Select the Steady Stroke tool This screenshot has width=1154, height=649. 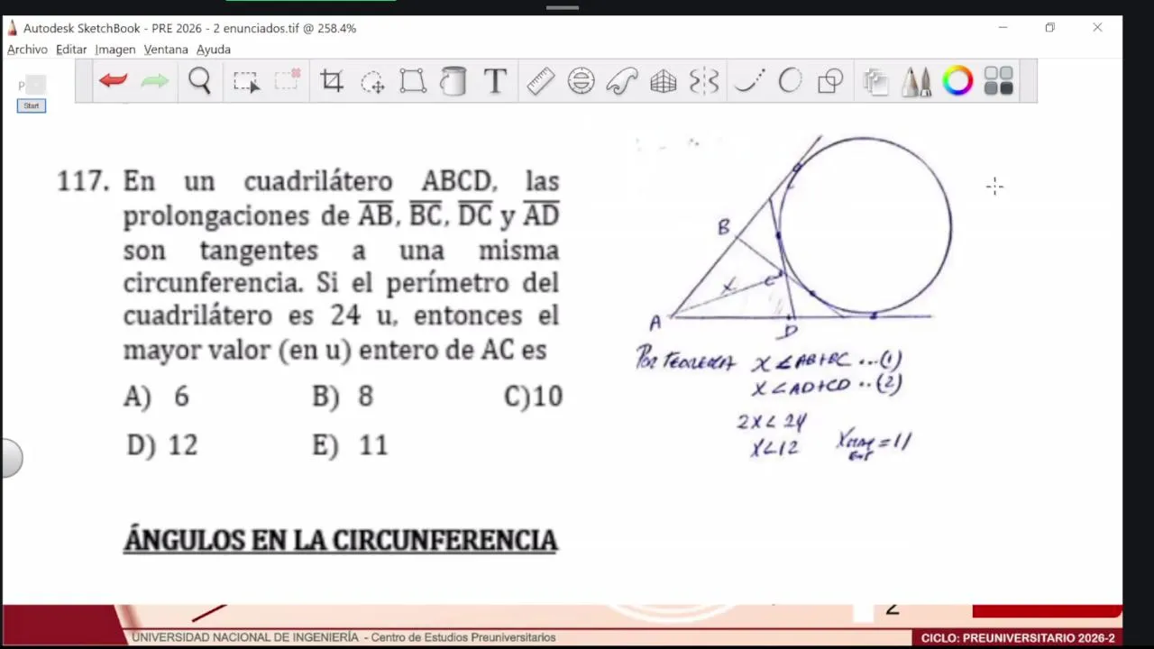tap(749, 81)
